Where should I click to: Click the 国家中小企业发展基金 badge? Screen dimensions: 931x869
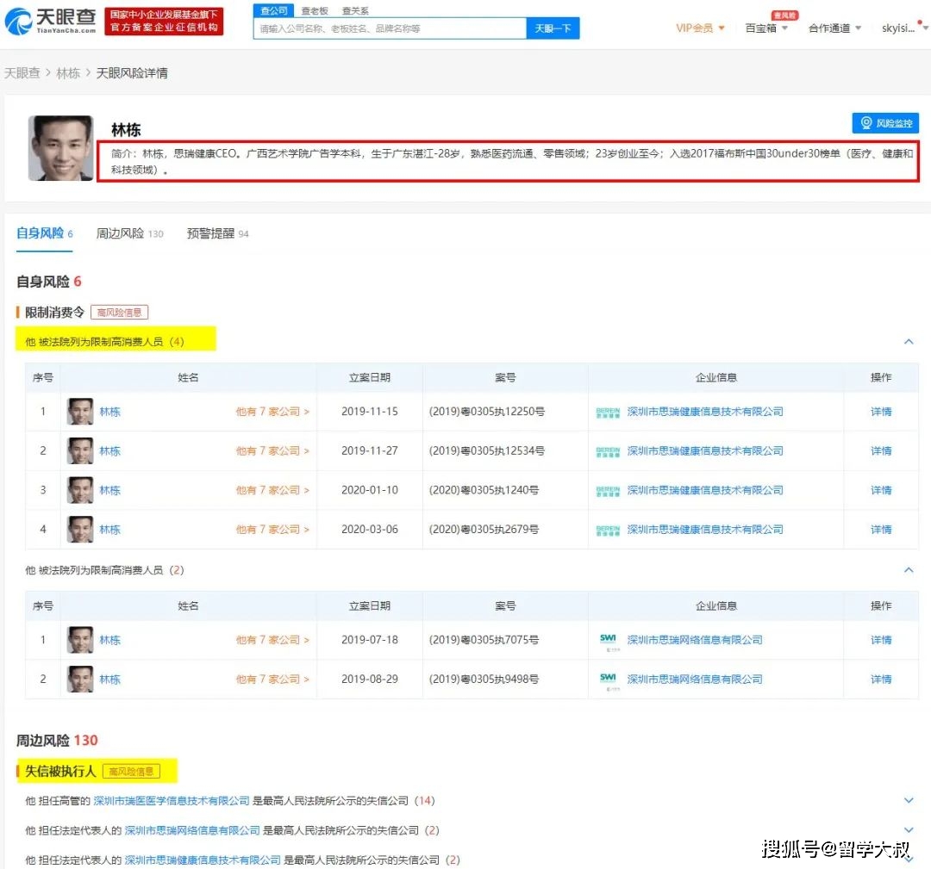coord(164,19)
